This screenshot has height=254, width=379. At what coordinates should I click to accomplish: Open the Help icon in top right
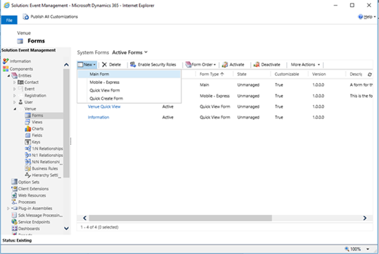[x=360, y=17]
